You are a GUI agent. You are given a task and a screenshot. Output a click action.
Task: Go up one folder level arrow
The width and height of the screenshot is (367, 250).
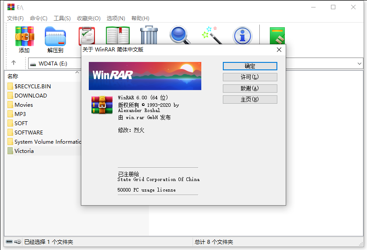pos(14,63)
